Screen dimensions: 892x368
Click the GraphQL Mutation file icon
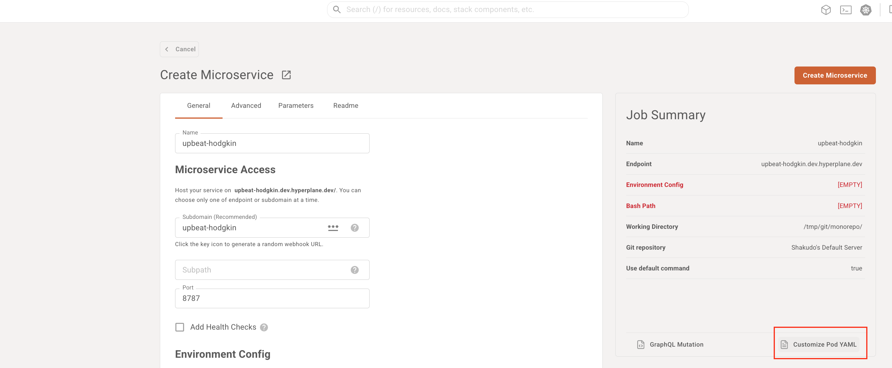click(x=641, y=345)
